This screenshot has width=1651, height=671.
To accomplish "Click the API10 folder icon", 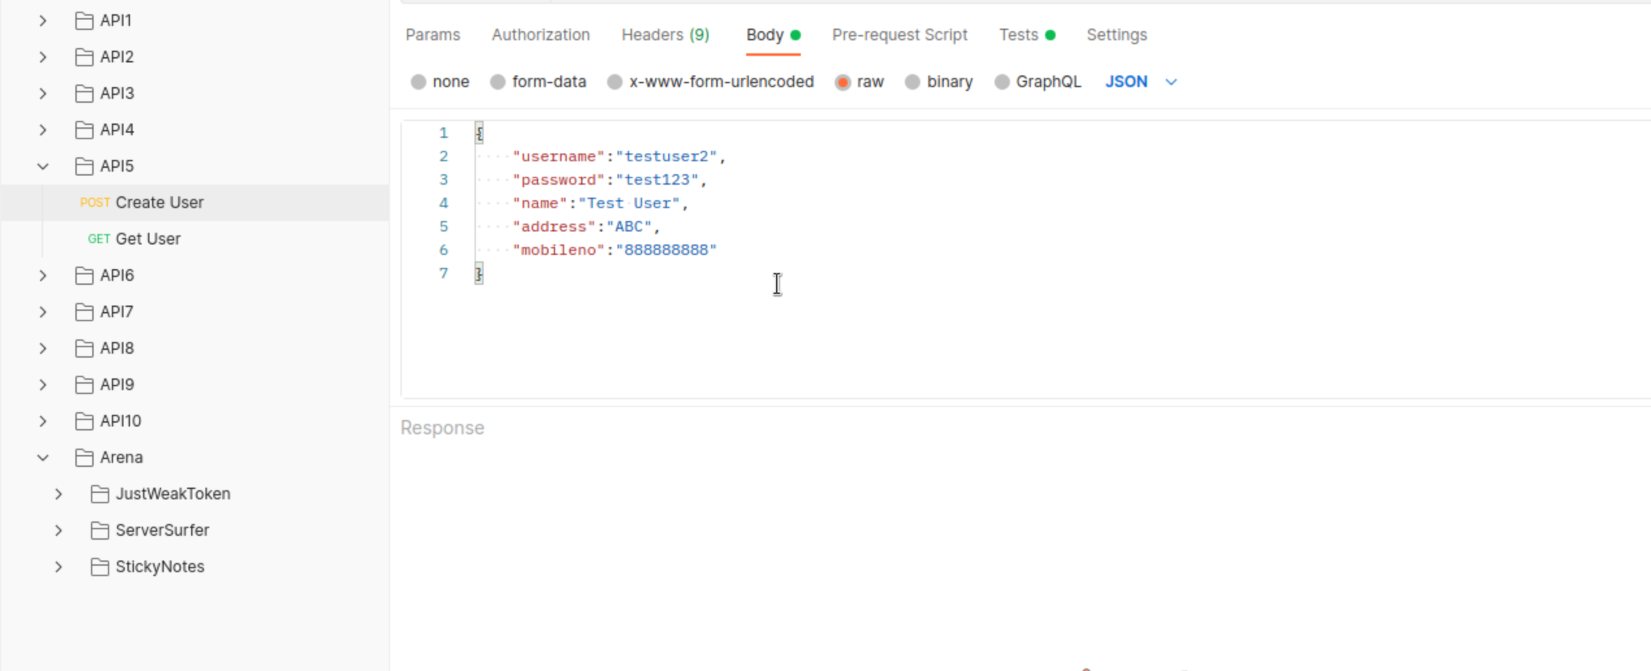I will tap(84, 421).
